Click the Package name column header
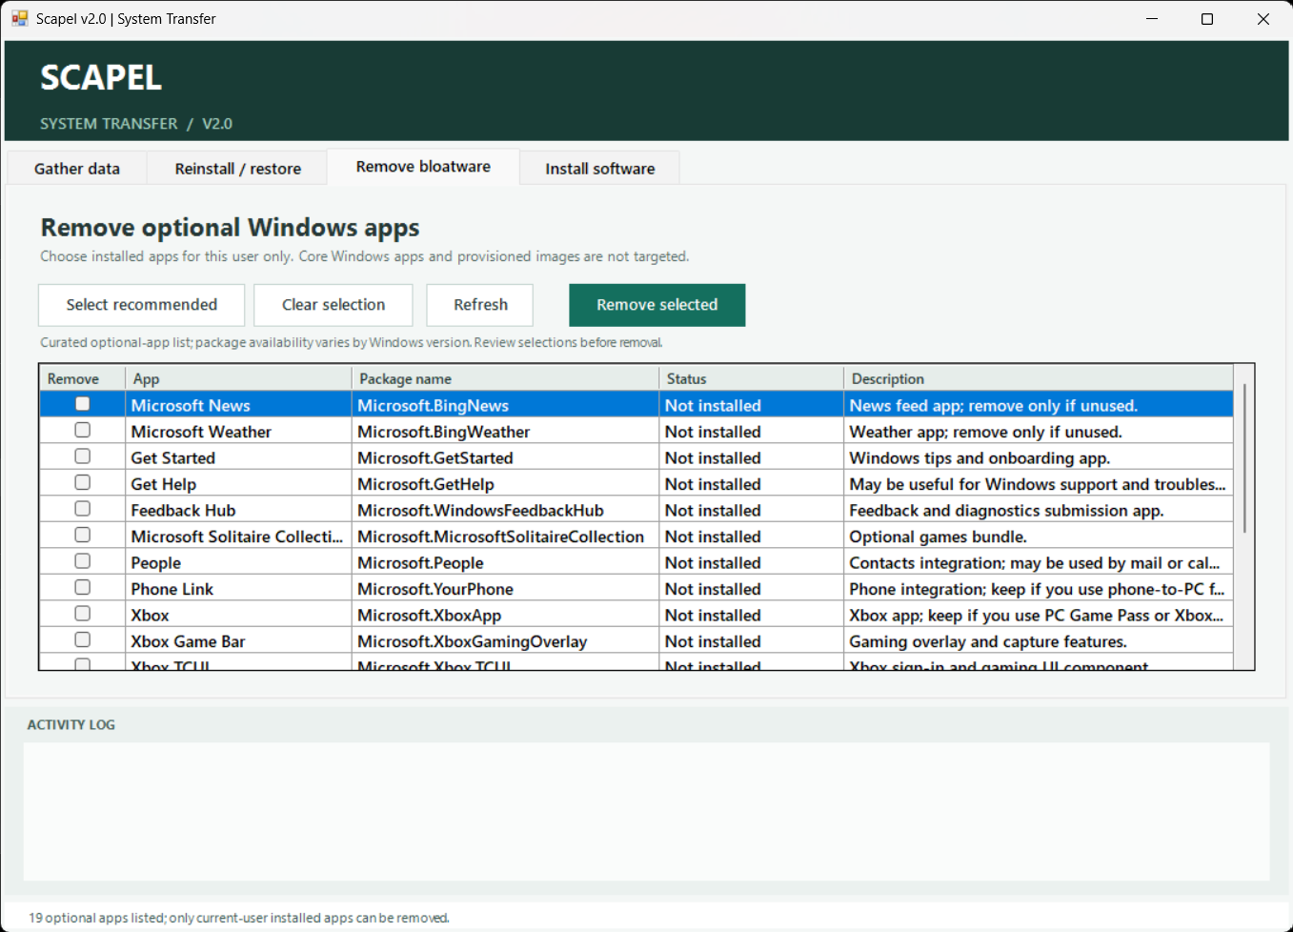 pyautogui.click(x=506, y=378)
